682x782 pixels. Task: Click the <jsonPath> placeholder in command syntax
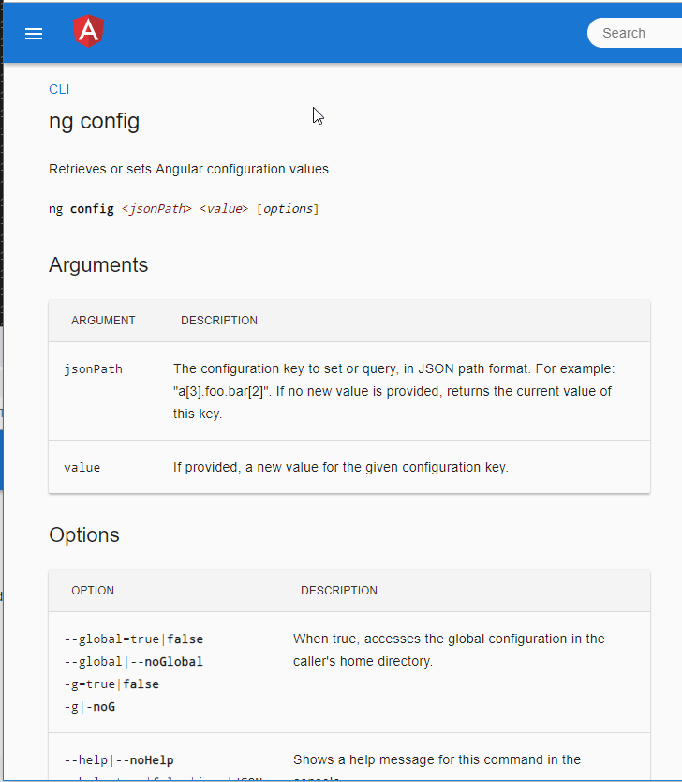click(x=156, y=208)
